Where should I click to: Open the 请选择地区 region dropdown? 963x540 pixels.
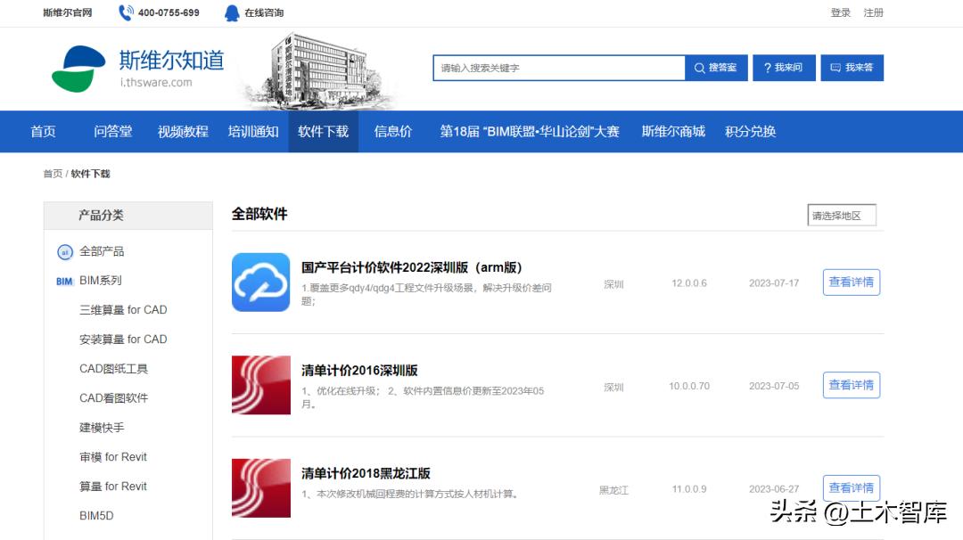(839, 215)
